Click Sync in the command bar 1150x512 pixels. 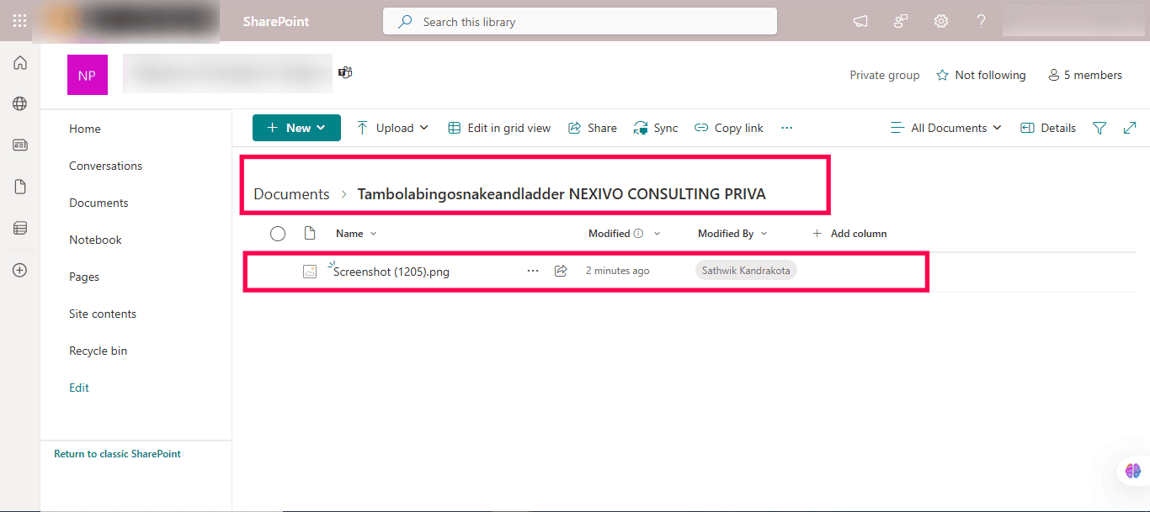point(656,128)
